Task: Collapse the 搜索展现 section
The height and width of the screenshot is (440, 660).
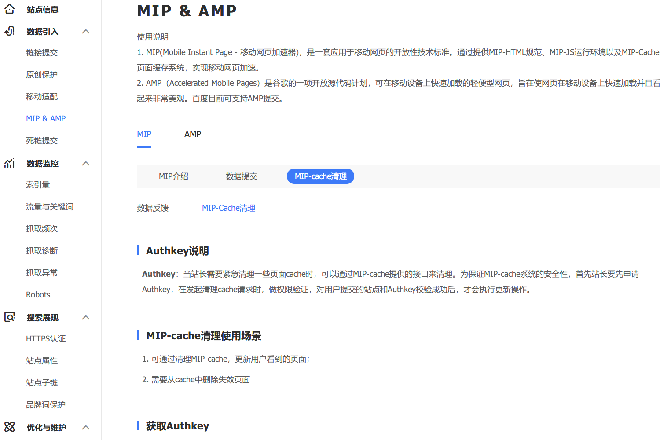Action: [86, 317]
